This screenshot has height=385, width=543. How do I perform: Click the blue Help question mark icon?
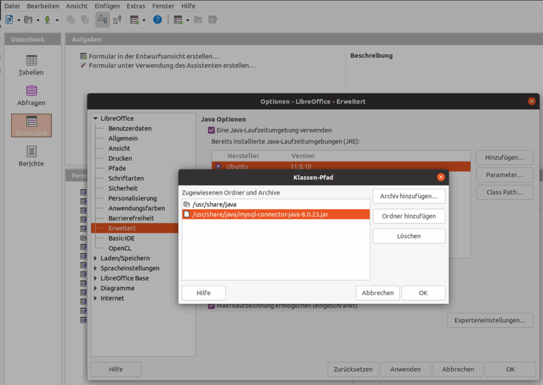(x=157, y=20)
